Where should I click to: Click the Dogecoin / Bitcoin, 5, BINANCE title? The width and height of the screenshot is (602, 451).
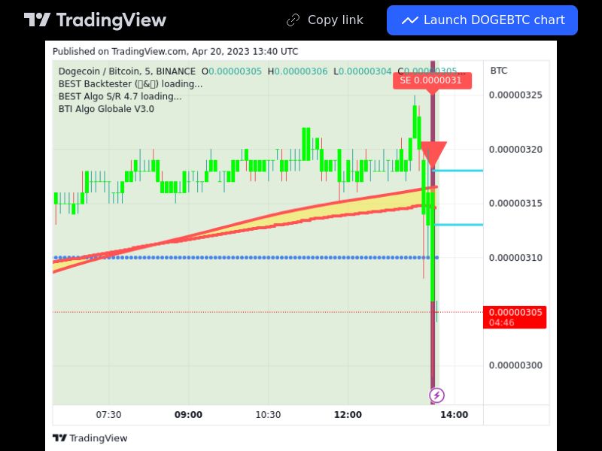(x=126, y=71)
